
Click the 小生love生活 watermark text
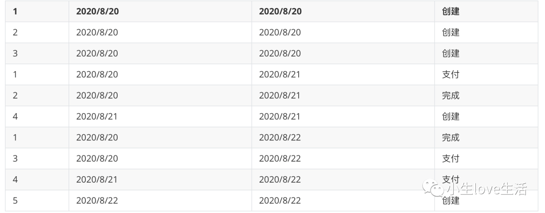pos(486,189)
